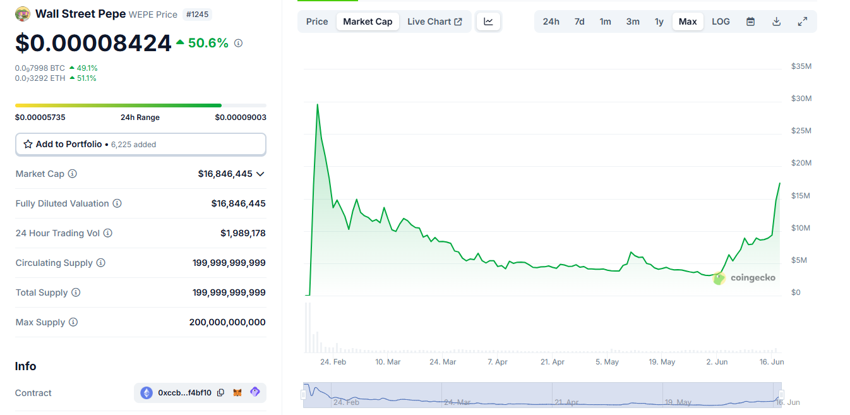Open the date range calendar icon
This screenshot has height=415, width=850.
click(x=750, y=21)
